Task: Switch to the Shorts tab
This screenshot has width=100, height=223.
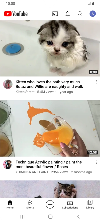Action: click(30, 204)
